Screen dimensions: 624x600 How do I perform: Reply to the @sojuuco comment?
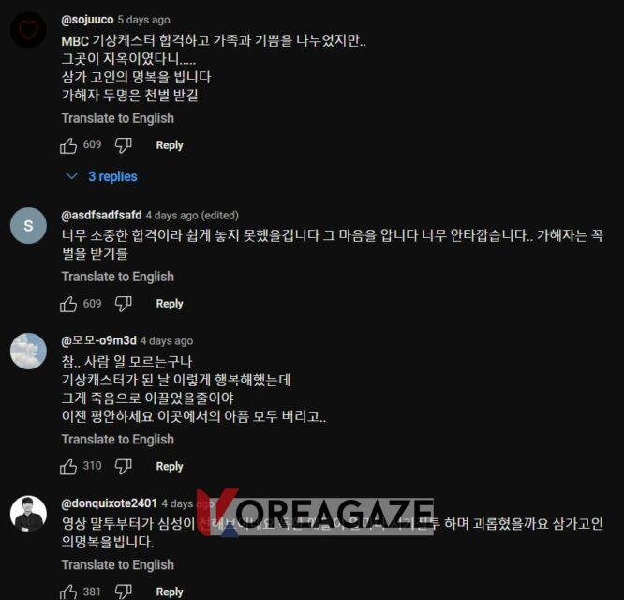pyautogui.click(x=170, y=145)
